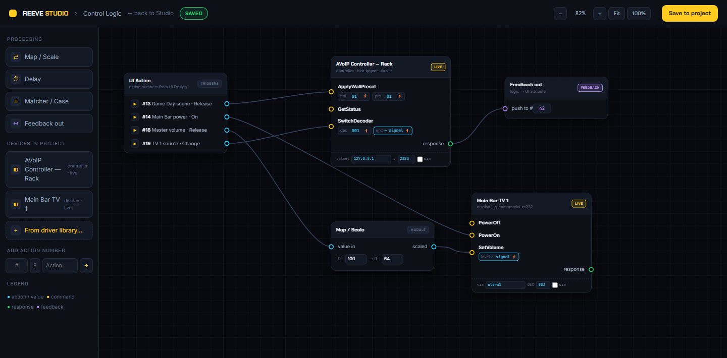Click the telnet port field 2323
The image size is (727, 358).
[x=406, y=159]
